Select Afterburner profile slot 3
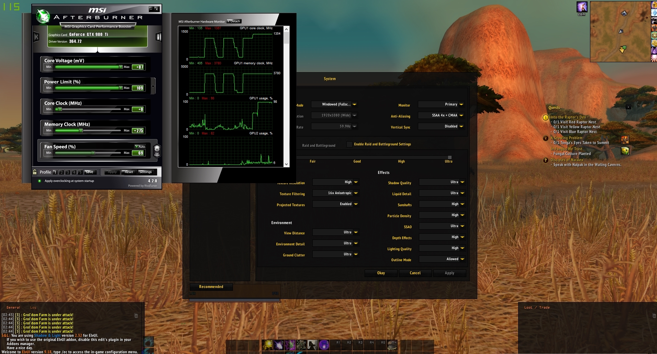The image size is (657, 354). [68, 172]
